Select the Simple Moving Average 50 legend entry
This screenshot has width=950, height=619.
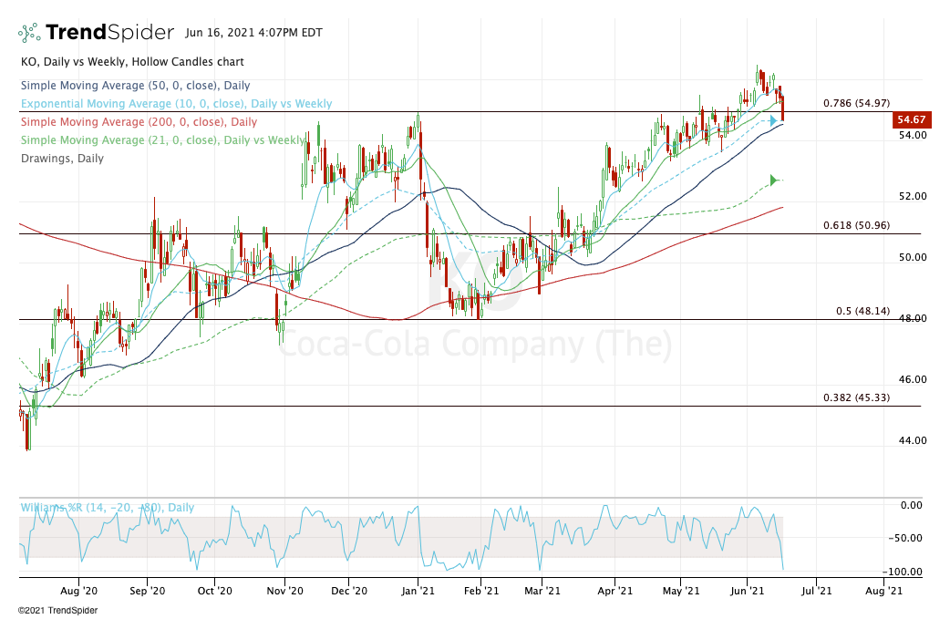[125, 86]
